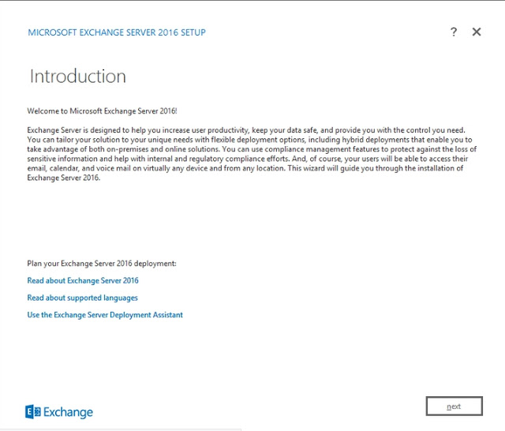The height and width of the screenshot is (431, 505).
Task: Open the Read about Exchange Server 2016 link
Action: pos(83,280)
